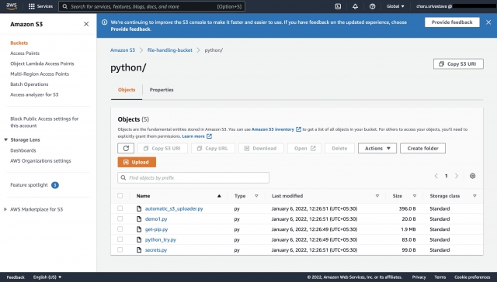Select all objects with header checkbox
This screenshot has height=282, width=497.
pyautogui.click(x=120, y=196)
